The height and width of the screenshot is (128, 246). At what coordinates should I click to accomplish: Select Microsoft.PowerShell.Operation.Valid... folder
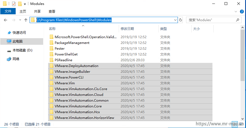pos(130,37)
